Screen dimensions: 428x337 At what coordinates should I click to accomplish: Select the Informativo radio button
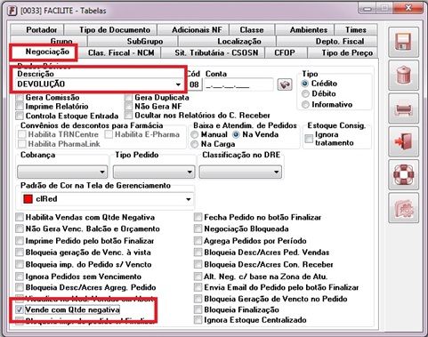click(305, 105)
